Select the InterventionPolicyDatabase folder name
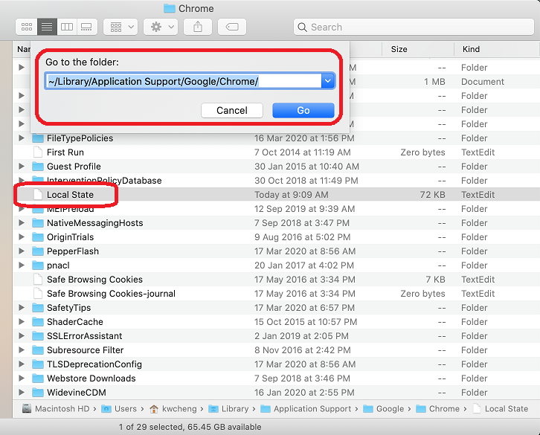The image size is (540, 435). pos(104,181)
